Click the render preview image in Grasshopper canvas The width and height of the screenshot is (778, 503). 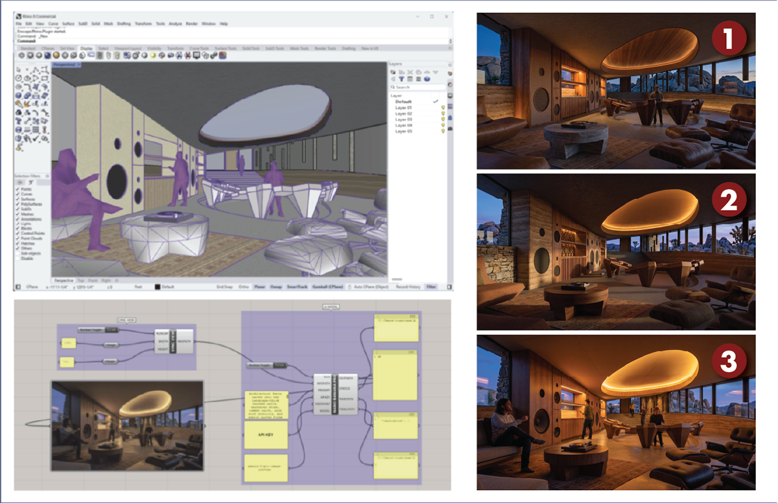(x=128, y=425)
